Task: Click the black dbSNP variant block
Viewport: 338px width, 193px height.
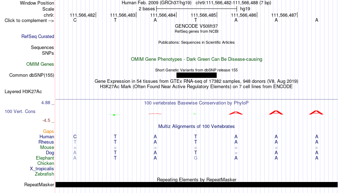Action: tap(196, 75)
